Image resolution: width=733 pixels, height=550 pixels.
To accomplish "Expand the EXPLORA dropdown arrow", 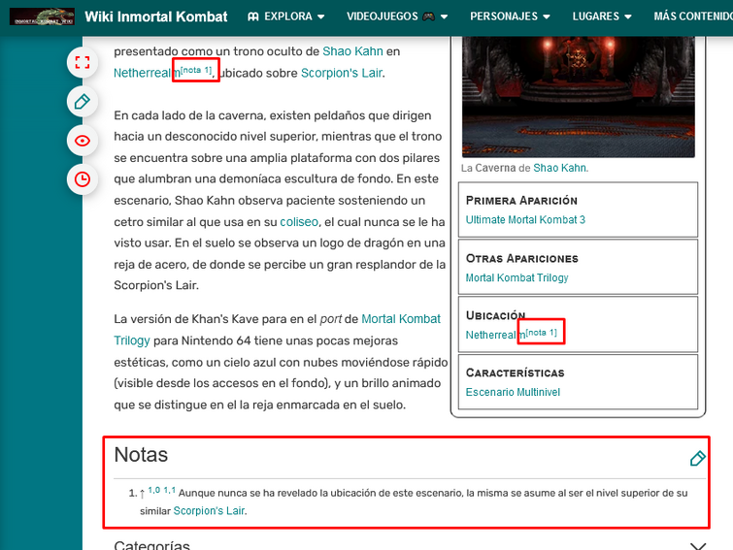I will click(321, 16).
